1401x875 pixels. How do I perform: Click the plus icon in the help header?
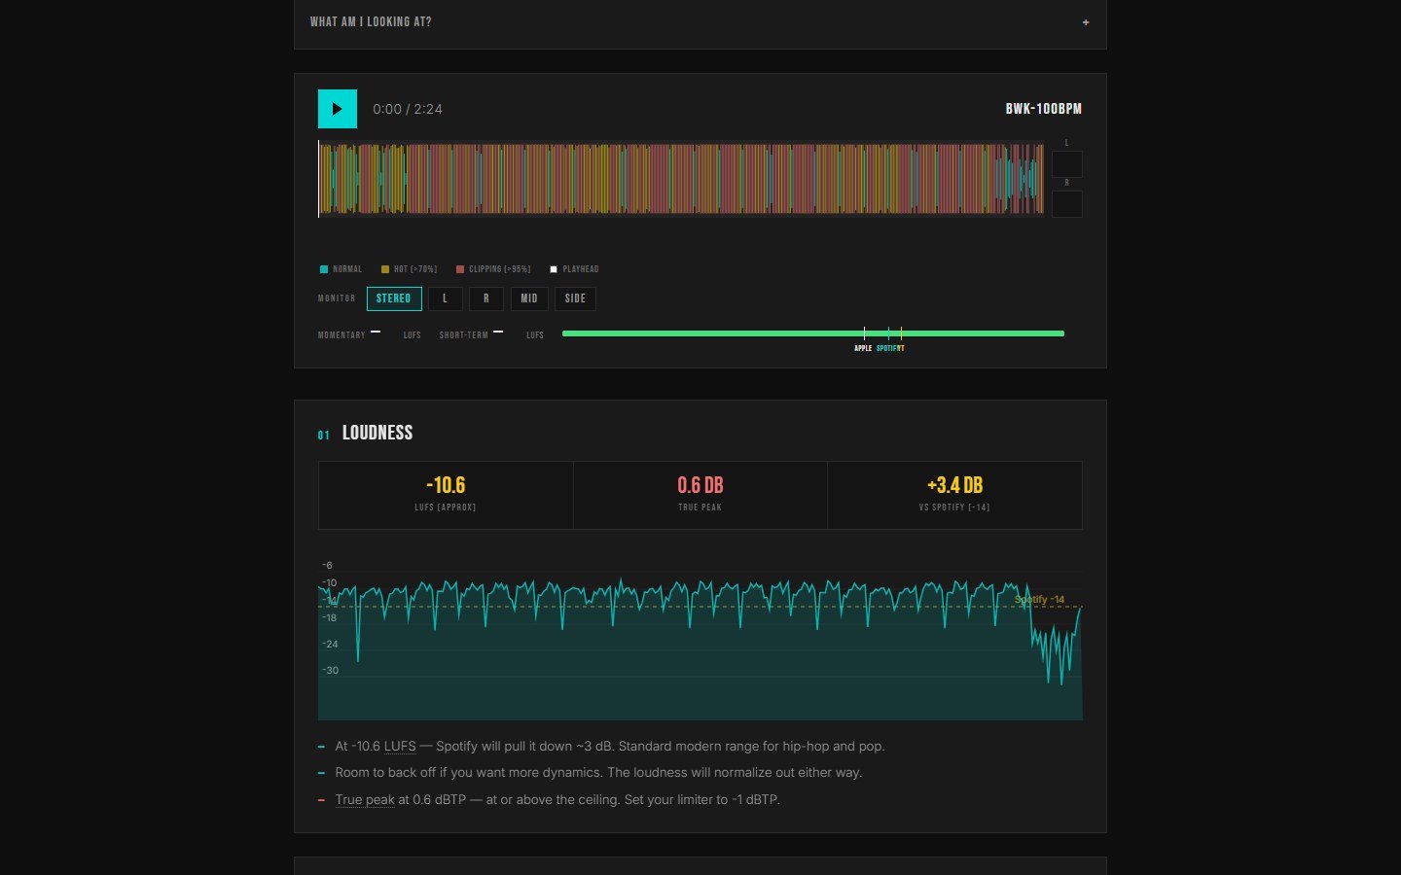[x=1086, y=22]
